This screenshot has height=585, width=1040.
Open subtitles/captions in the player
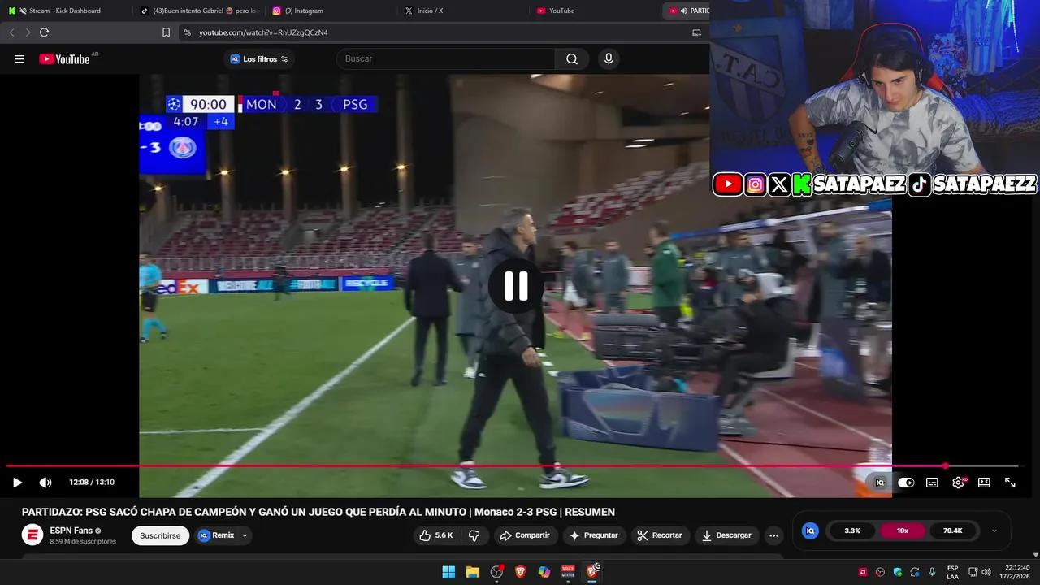(x=932, y=483)
